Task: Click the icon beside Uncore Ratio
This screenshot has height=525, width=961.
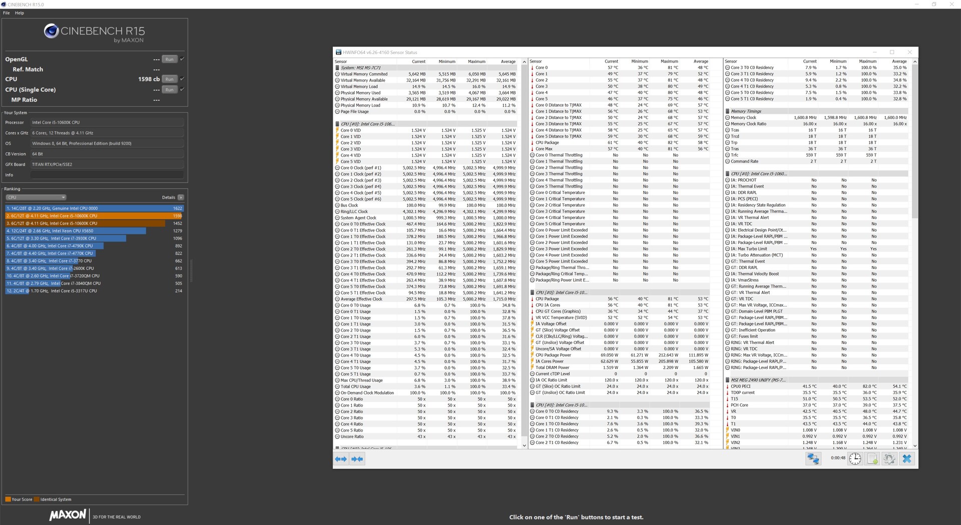Action: click(337, 436)
